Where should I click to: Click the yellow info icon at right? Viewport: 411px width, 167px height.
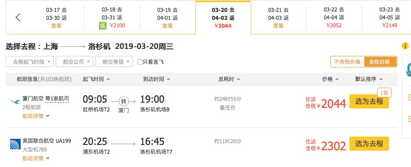click(x=405, y=46)
